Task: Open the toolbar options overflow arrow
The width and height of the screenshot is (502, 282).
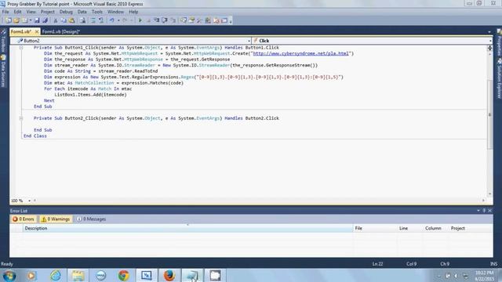Action: pyautogui.click(x=231, y=21)
